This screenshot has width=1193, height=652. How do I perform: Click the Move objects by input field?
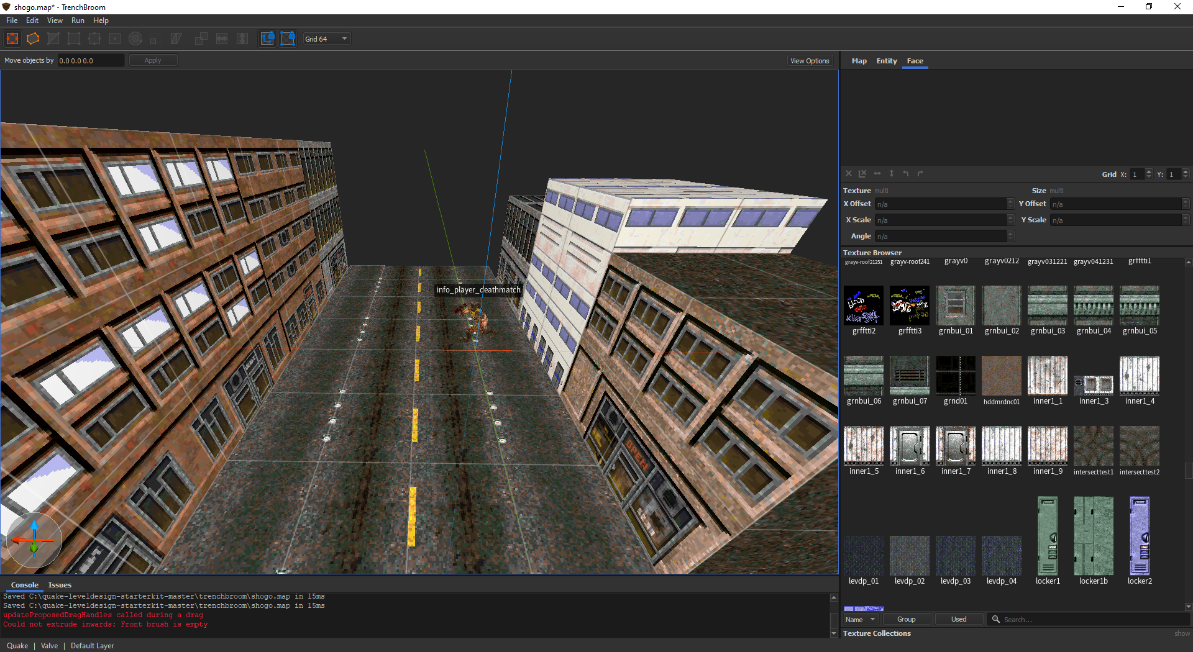91,60
